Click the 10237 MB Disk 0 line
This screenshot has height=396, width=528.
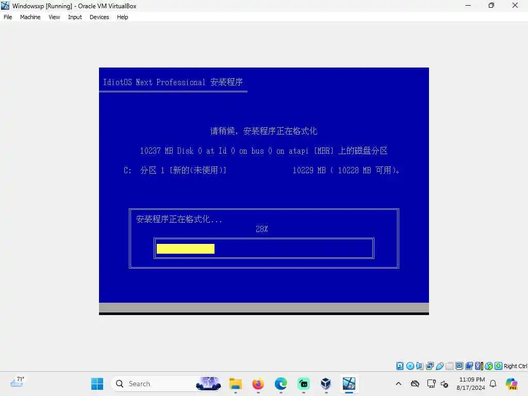click(263, 151)
